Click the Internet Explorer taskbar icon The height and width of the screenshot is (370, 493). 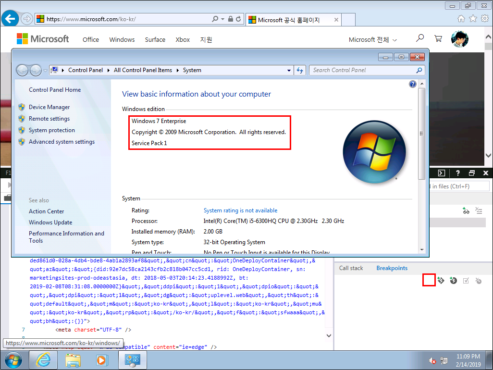[43, 360]
